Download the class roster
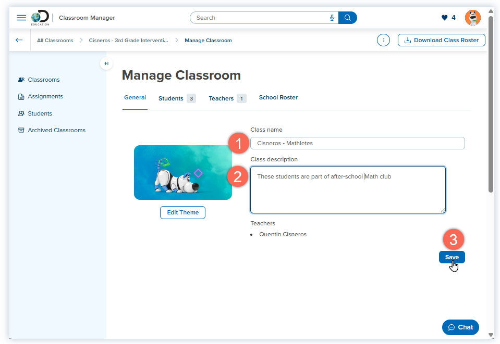The height and width of the screenshot is (344, 500). (x=441, y=40)
